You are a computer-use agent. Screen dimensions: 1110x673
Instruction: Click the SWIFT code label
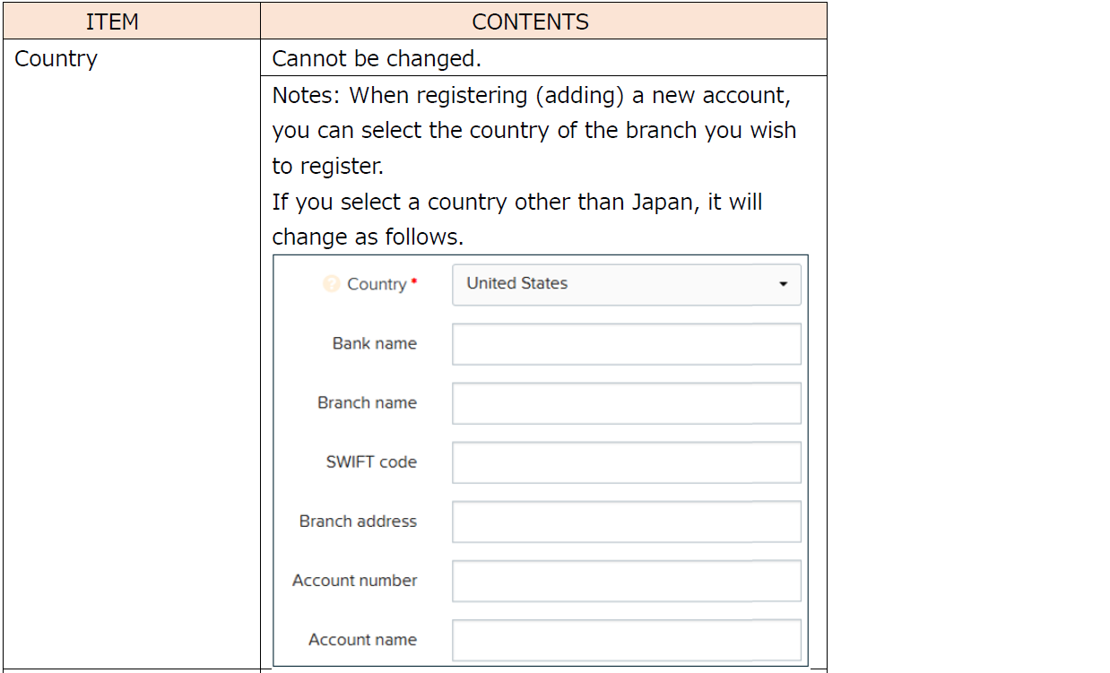click(x=371, y=462)
